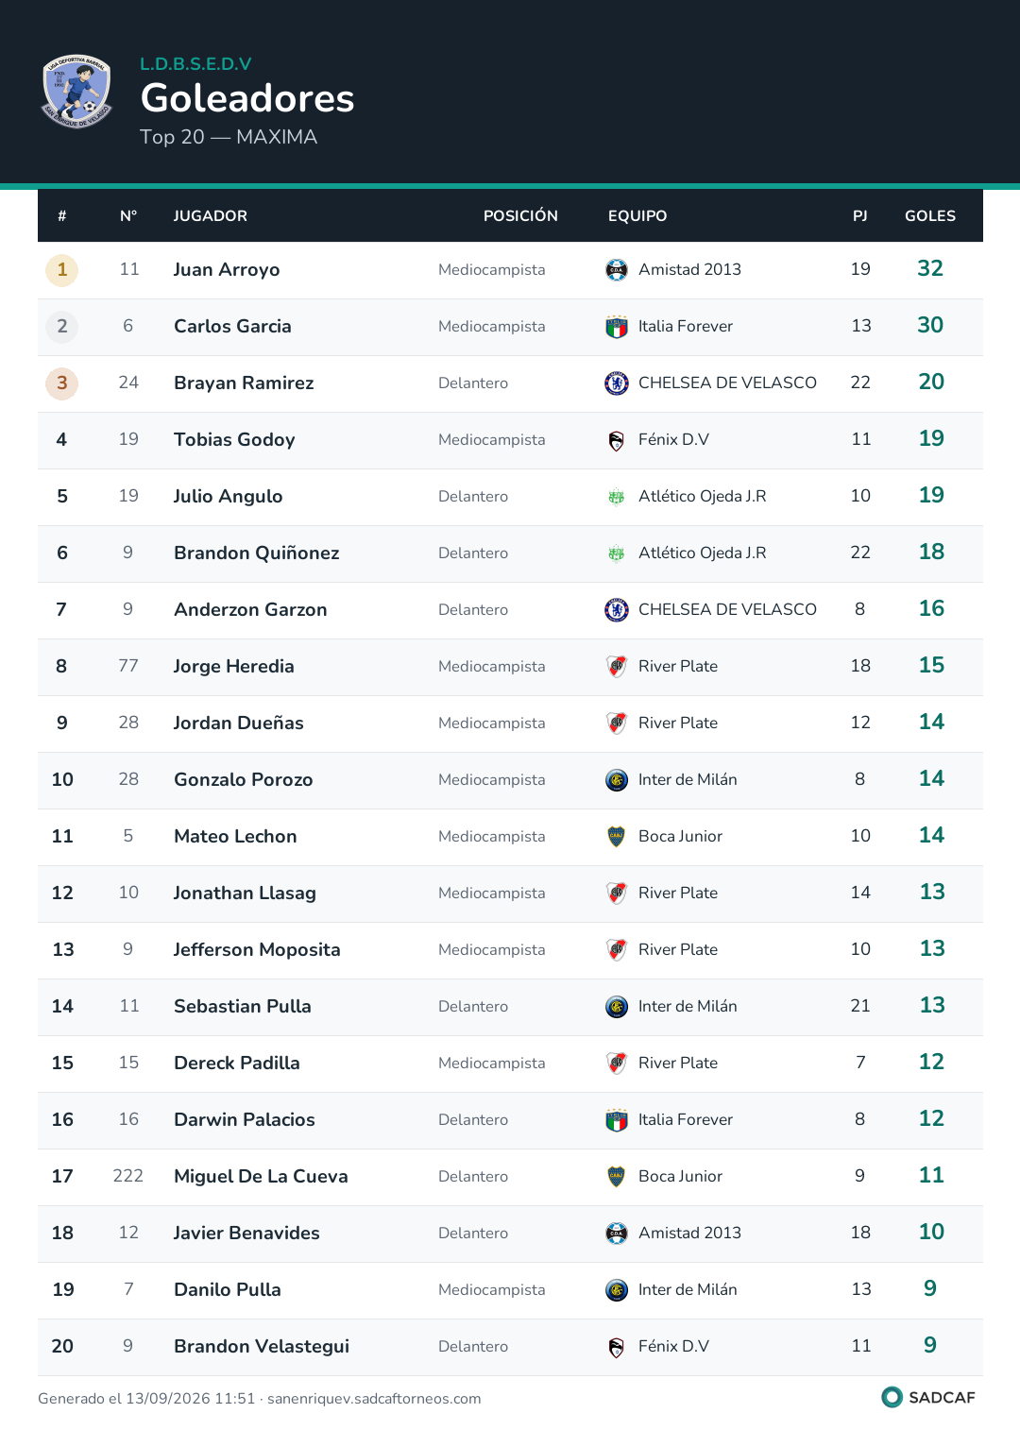The width and height of the screenshot is (1020, 1447).
Task: Select the JUGADOR column header
Action: point(211,216)
